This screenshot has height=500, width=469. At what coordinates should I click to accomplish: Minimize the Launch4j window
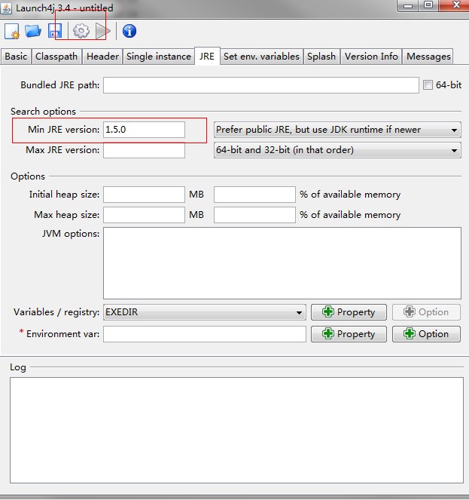407,5
